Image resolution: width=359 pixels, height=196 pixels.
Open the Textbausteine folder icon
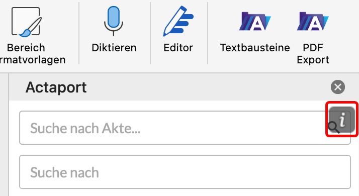[255, 21]
